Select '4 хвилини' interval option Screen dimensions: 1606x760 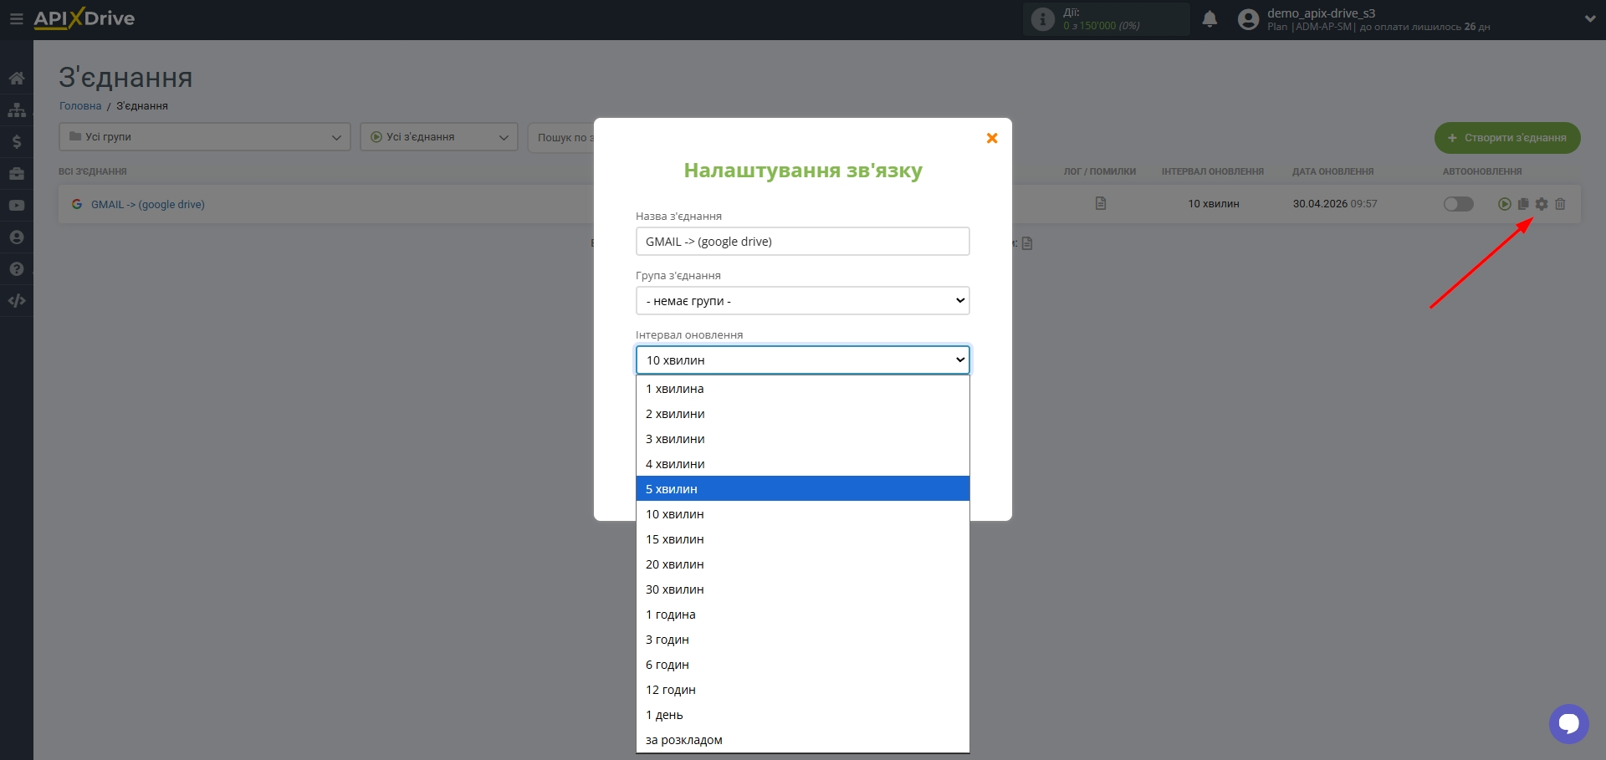(x=802, y=464)
